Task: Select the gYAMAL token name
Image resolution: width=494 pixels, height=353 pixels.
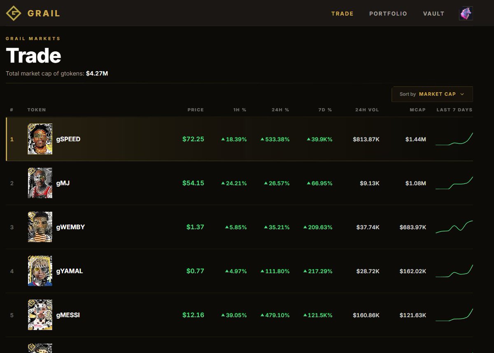Action: pos(70,271)
